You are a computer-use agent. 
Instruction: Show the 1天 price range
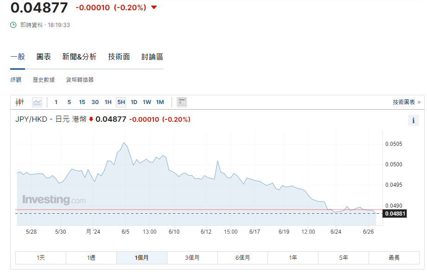coord(40,257)
